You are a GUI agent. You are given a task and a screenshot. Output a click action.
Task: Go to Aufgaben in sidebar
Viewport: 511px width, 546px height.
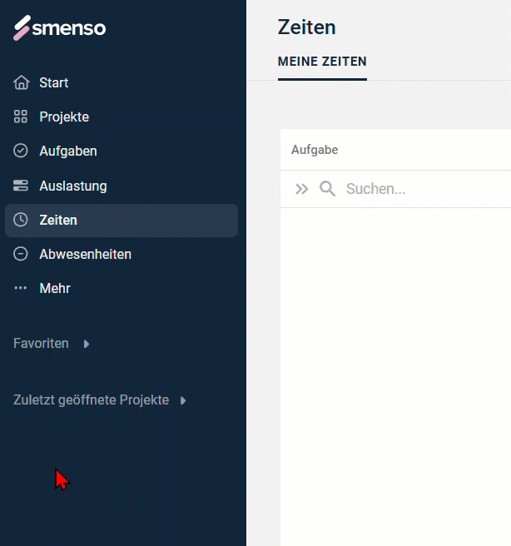[68, 151]
